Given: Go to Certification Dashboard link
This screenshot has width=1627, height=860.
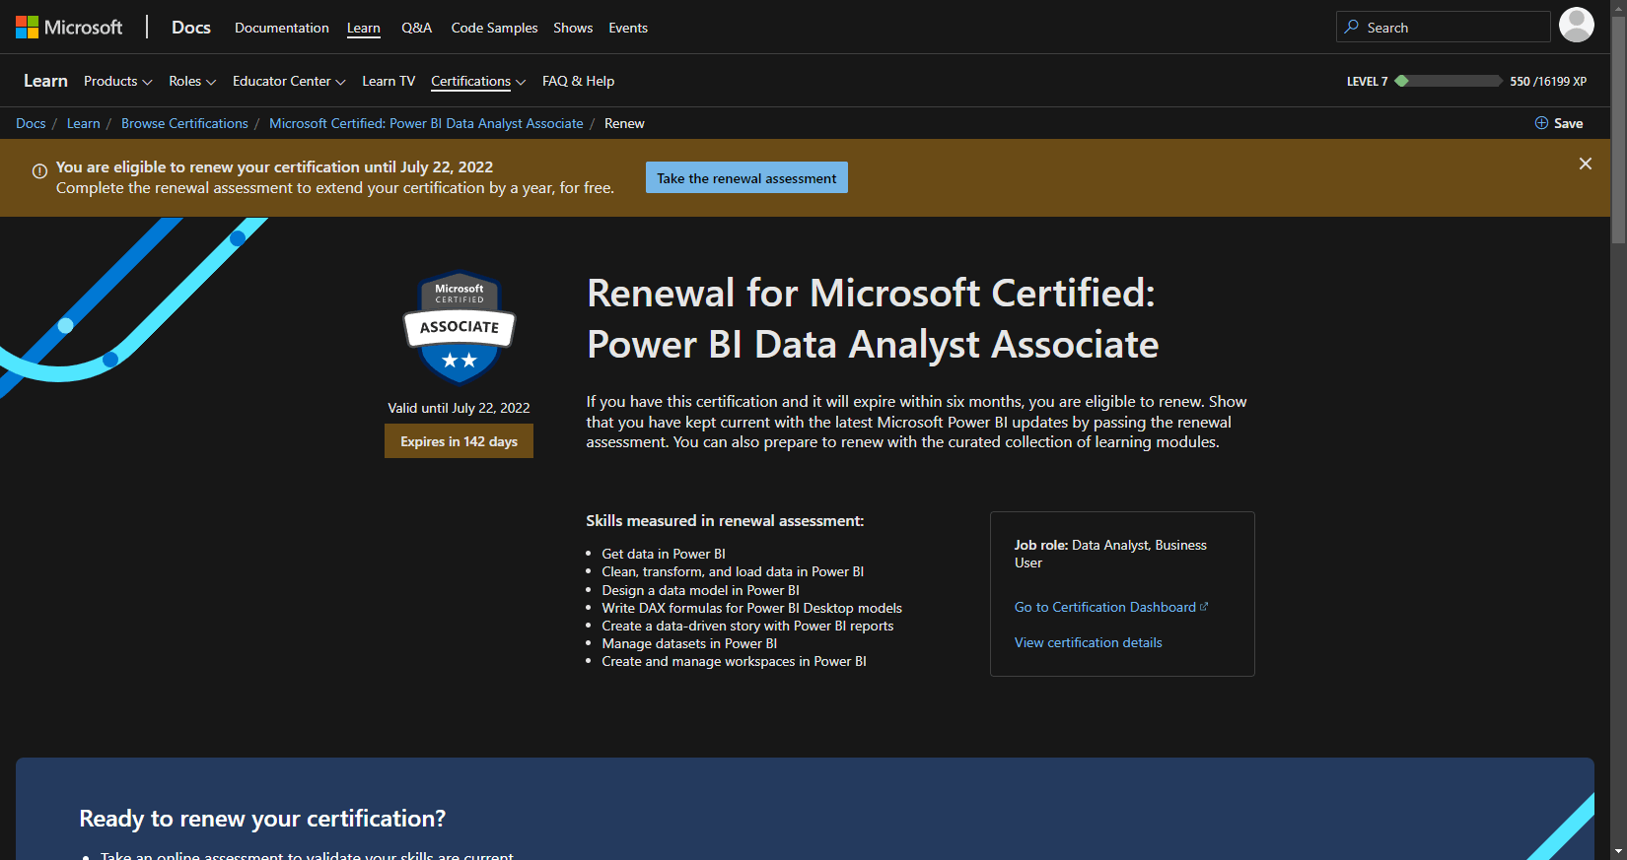Looking at the screenshot, I should (1104, 607).
